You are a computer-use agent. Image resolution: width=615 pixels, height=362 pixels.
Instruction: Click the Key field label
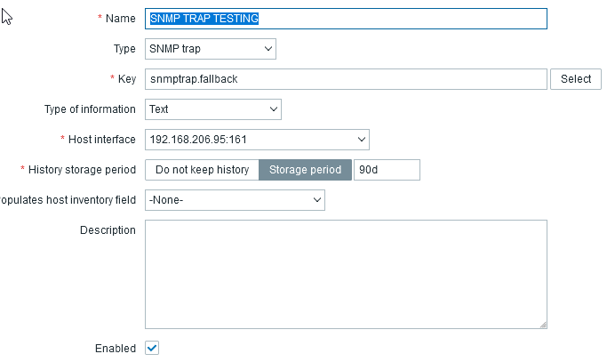coord(127,79)
